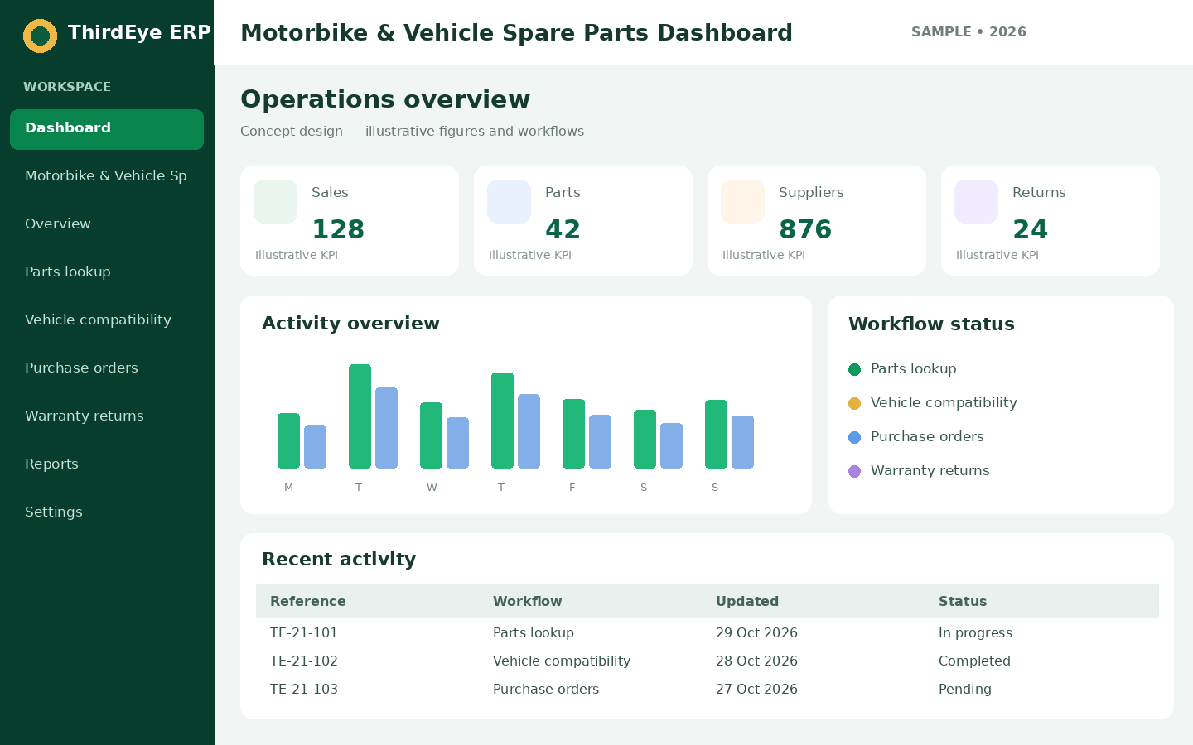This screenshot has width=1193, height=745.
Task: Click the purple Returns KPI icon tile
Action: pyautogui.click(x=976, y=201)
